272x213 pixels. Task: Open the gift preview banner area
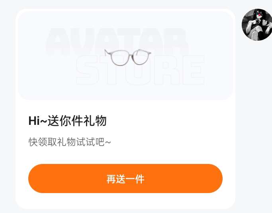(x=125, y=55)
